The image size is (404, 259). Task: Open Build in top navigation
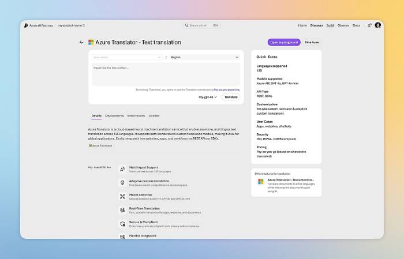pyautogui.click(x=330, y=25)
